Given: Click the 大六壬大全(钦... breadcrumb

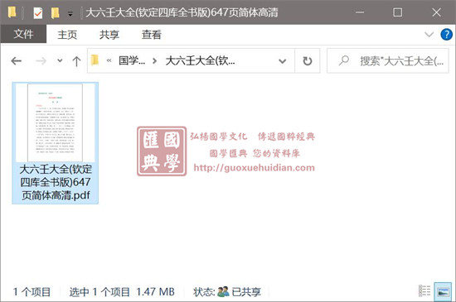Looking at the screenshot, I should pos(200,60).
